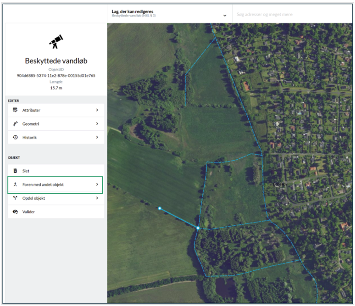
Task: Expand the Geometri chevron arrow
Action: 97,124
